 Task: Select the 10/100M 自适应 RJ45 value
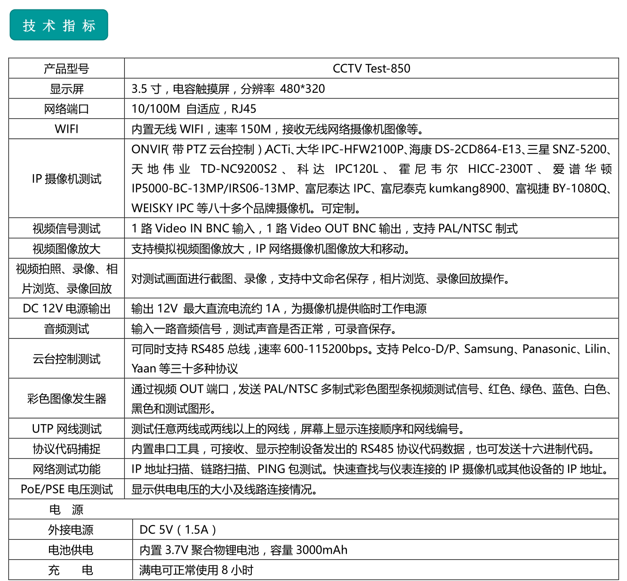[194, 109]
